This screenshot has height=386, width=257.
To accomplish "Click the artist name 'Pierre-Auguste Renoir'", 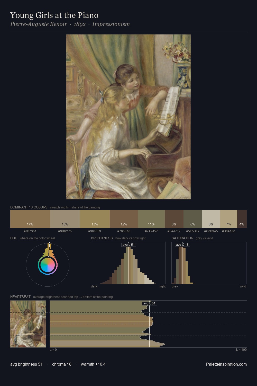I will pyautogui.click(x=39, y=24).
